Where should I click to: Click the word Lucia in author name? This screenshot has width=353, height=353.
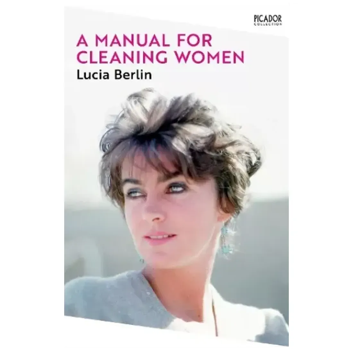(94, 74)
